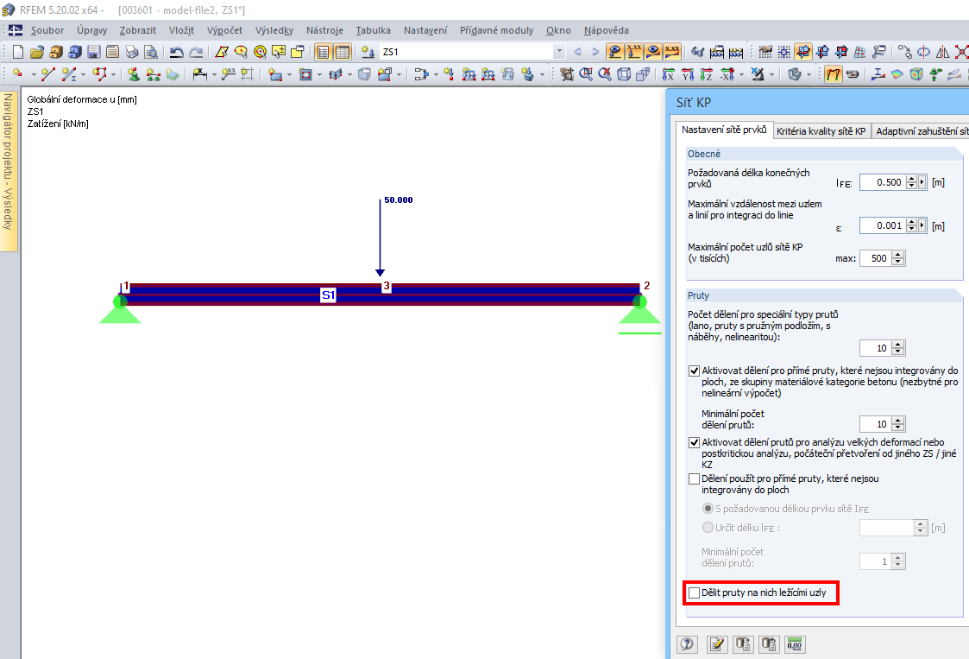Click the view in Y direction icon
The height and width of the screenshot is (659, 969).
[687, 75]
